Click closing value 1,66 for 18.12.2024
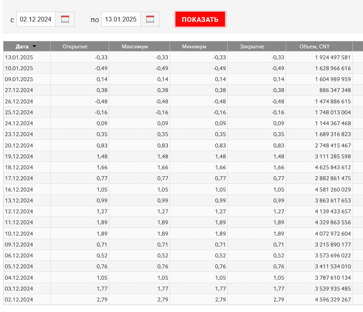 278,167
